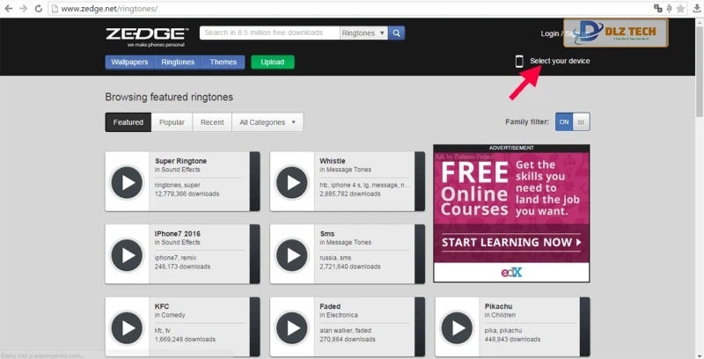Switch to the Recent tab
Screen dimensions: 704x359
coord(212,122)
